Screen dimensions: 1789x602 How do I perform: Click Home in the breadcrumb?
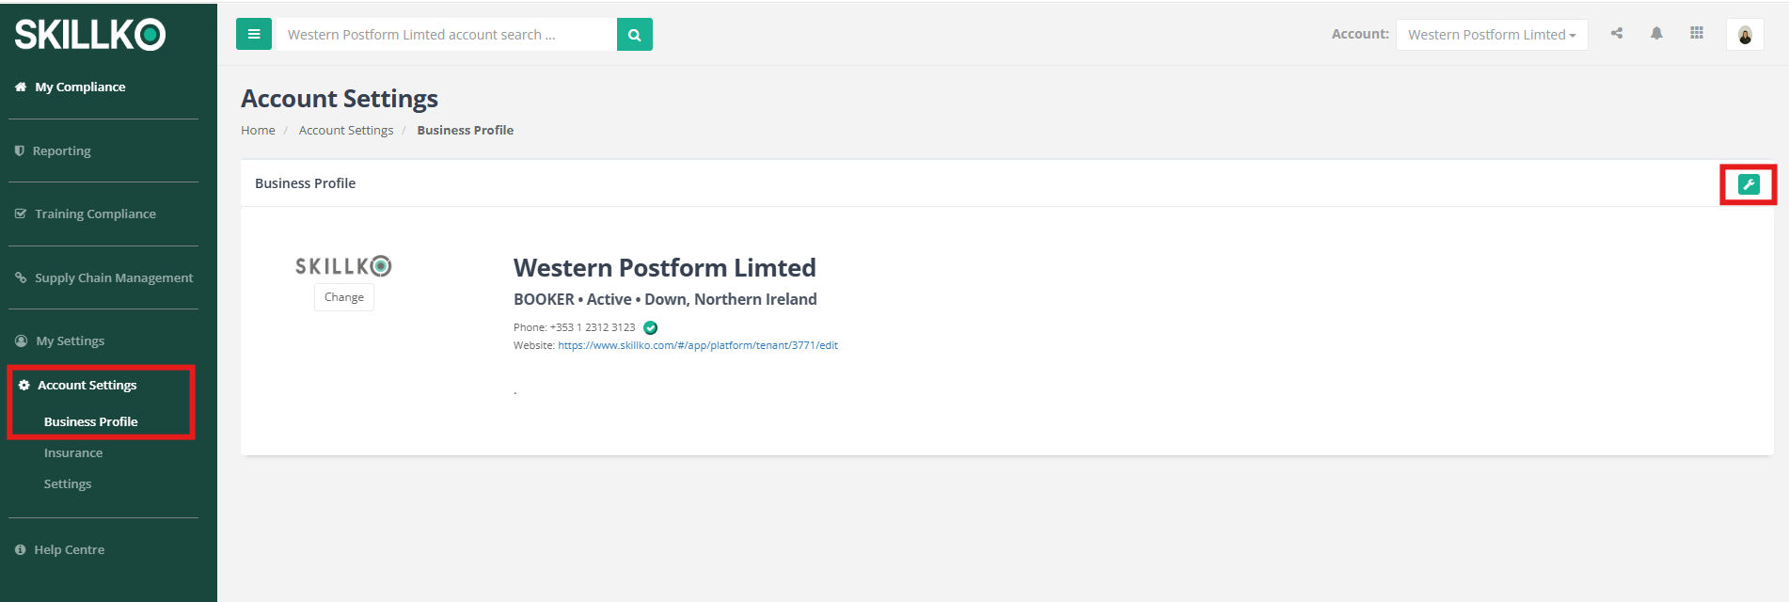[258, 131]
